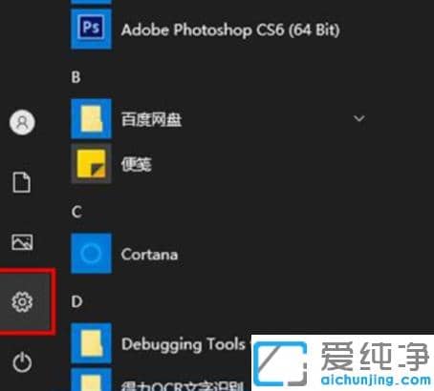Image resolution: width=434 pixels, height=391 pixels.
Task: Click the 百度网盘 folder icon
Action: pos(91,119)
